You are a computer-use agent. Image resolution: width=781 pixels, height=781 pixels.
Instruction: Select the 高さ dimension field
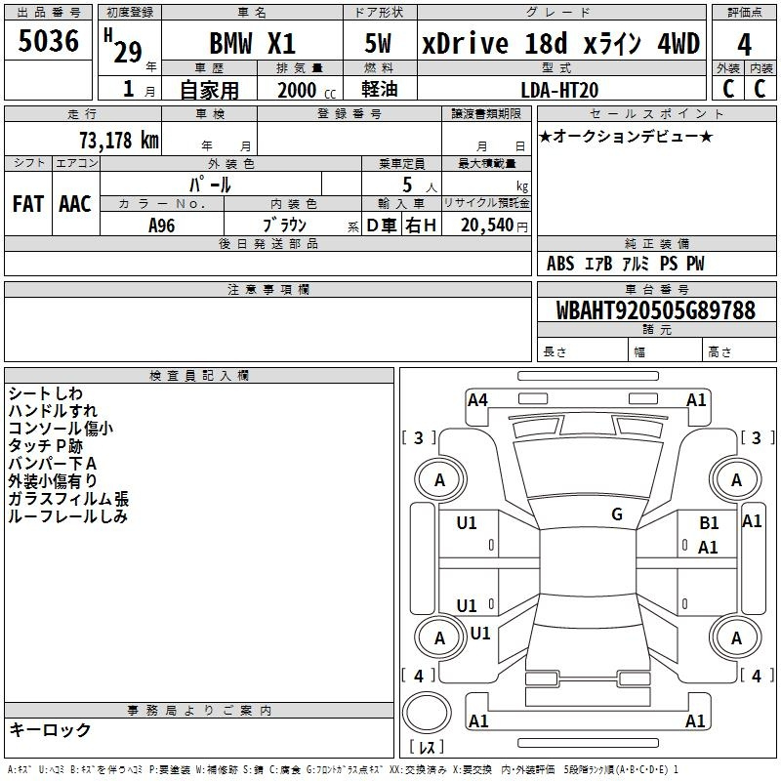pos(739,350)
